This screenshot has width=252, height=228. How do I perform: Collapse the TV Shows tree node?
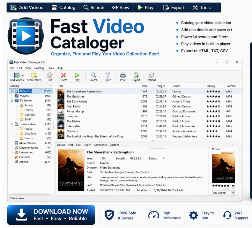pyautogui.click(x=12, y=100)
